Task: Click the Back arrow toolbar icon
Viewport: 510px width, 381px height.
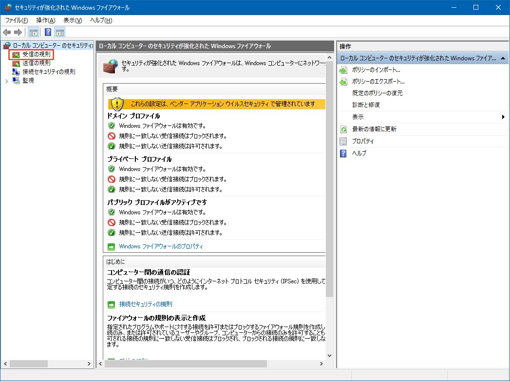Action: click(7, 32)
